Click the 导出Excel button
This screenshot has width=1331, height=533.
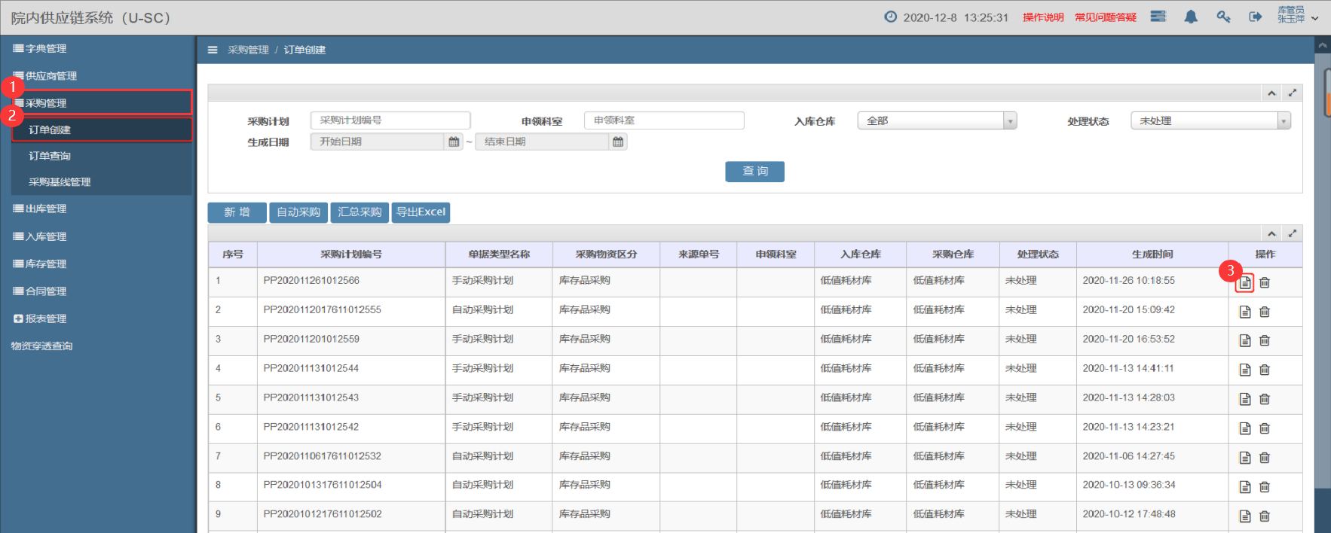421,212
